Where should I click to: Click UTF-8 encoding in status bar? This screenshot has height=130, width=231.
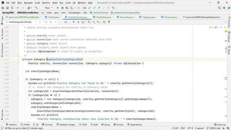tap(190, 128)
